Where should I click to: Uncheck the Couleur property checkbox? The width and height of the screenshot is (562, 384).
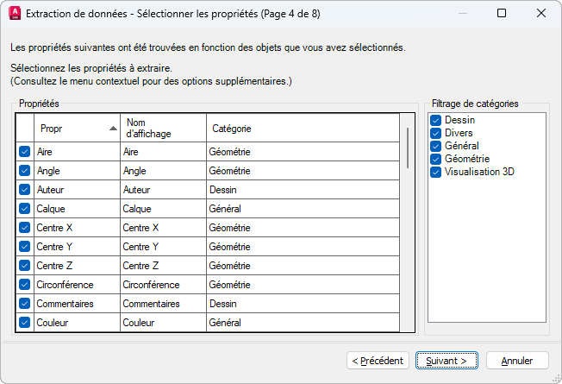coord(24,323)
